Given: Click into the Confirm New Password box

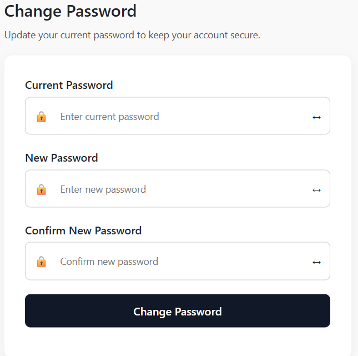Looking at the screenshot, I should point(178,261).
